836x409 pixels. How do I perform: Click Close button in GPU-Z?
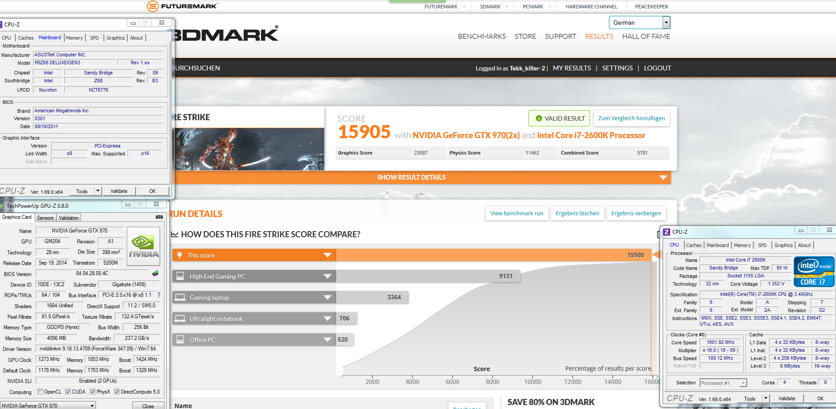click(x=148, y=406)
